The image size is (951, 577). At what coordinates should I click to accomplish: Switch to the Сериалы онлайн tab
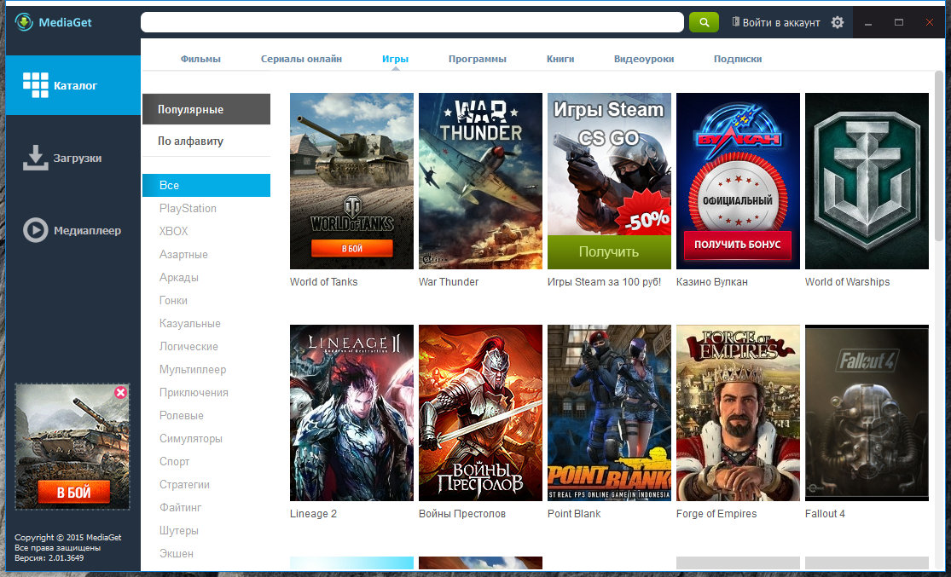[x=301, y=59]
